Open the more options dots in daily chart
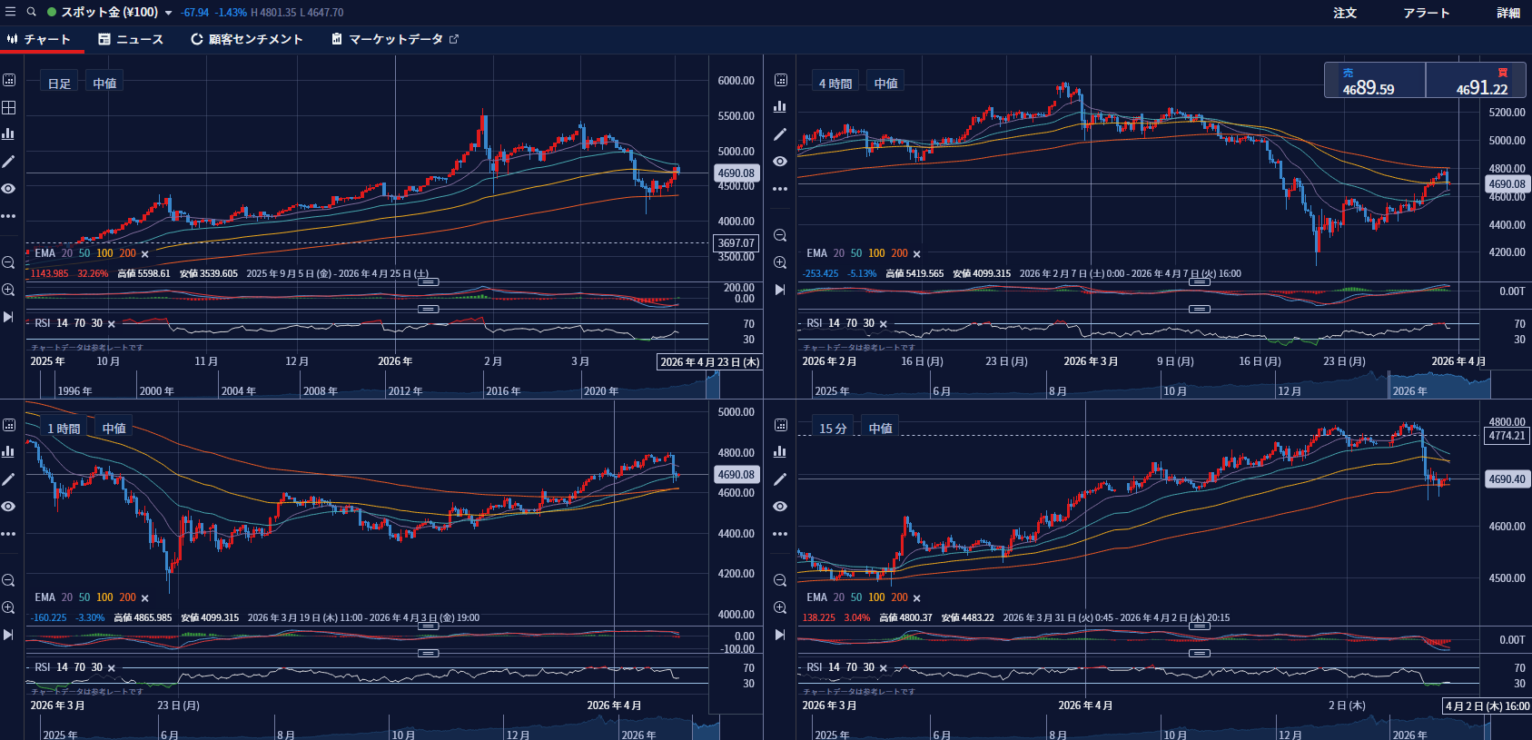The height and width of the screenshot is (740, 1532). [x=9, y=216]
